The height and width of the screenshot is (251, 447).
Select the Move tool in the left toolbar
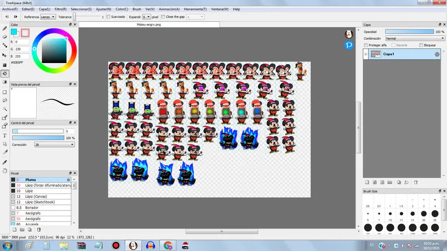pos(4,55)
